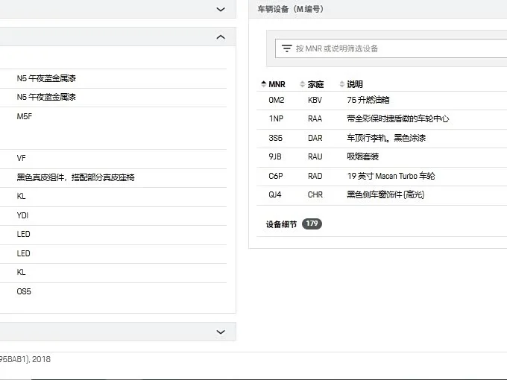Click the first N5 午夜蓝金属漆 entry

coord(46,78)
